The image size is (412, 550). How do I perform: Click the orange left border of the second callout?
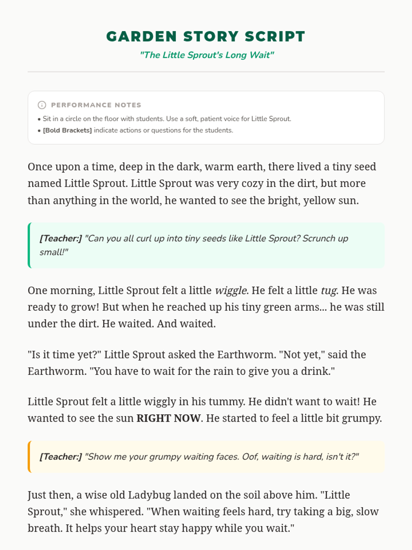click(29, 457)
